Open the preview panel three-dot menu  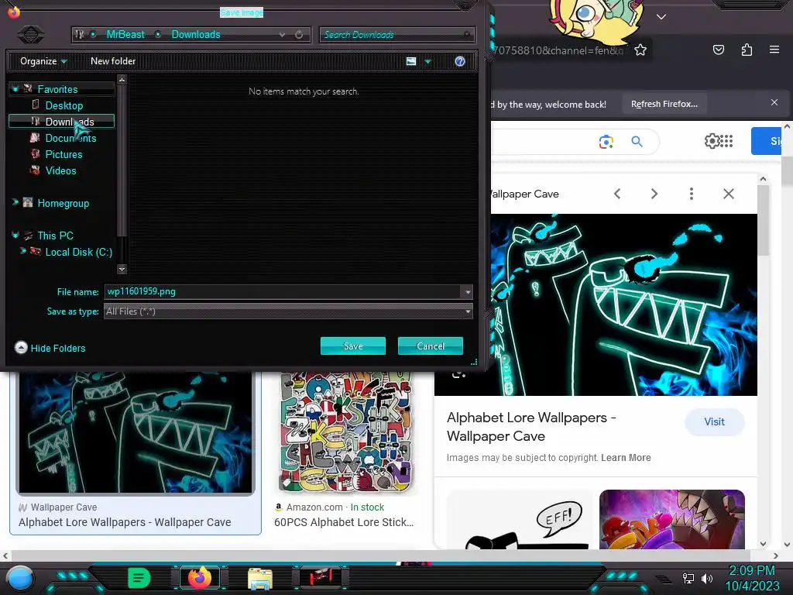coord(692,194)
